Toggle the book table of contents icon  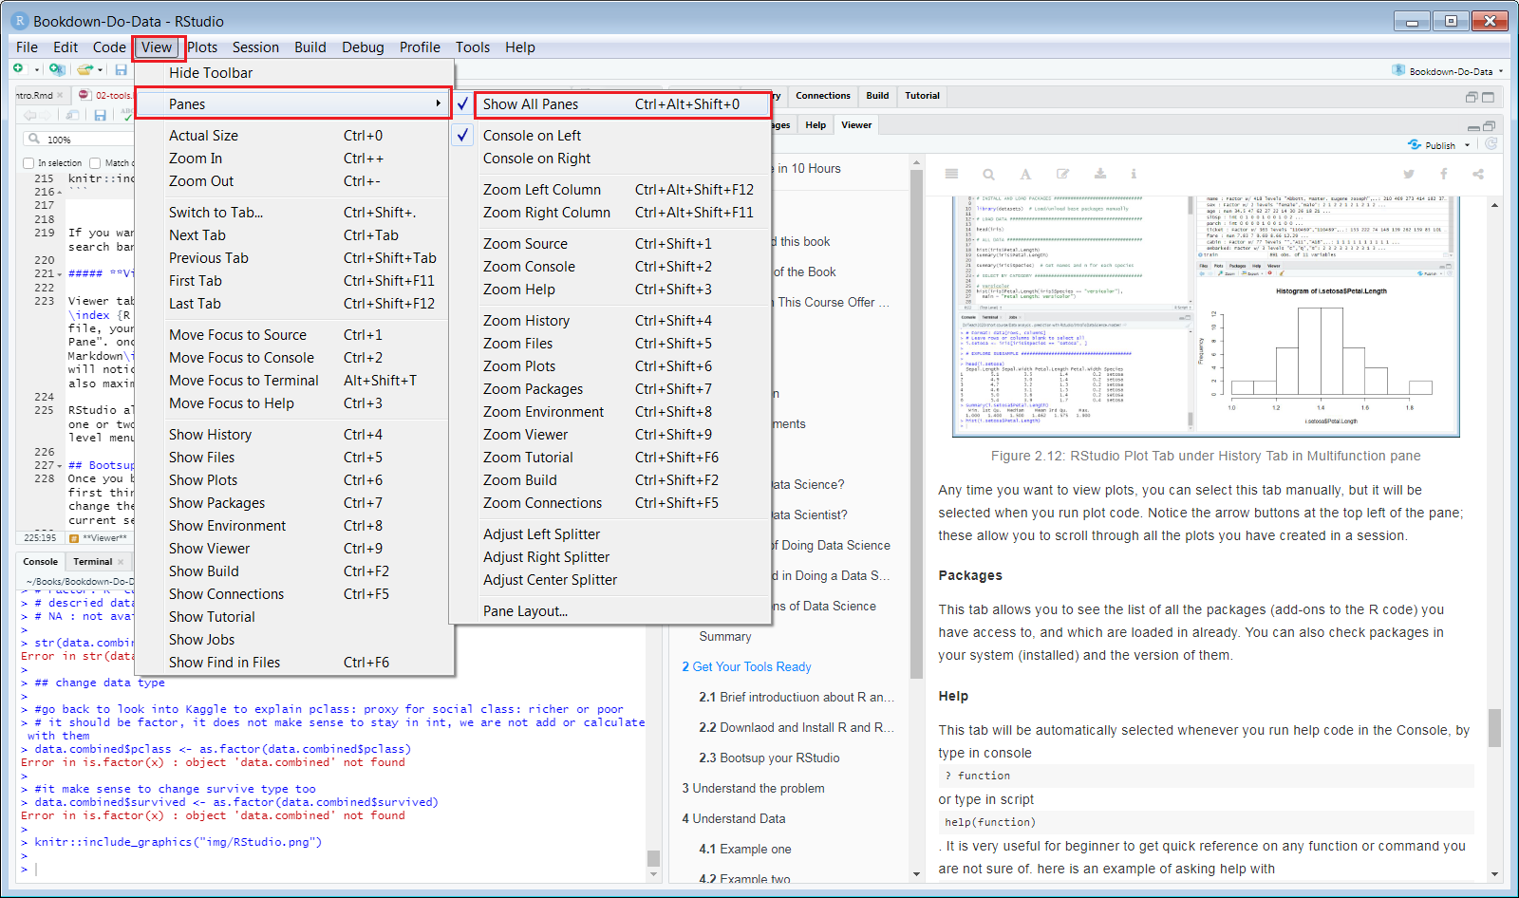tap(951, 174)
